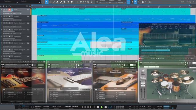The width and height of the screenshot is (196, 110).
Task: Select the Eraser tool
Action: point(57,2)
